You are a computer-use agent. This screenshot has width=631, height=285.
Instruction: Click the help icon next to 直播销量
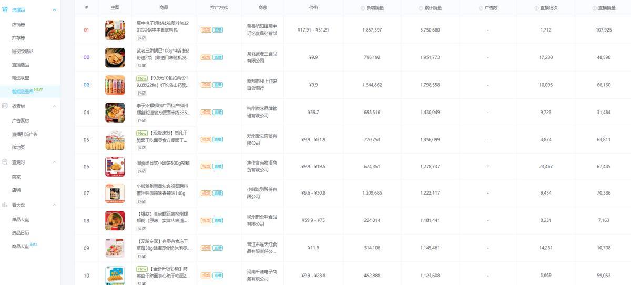point(594,8)
